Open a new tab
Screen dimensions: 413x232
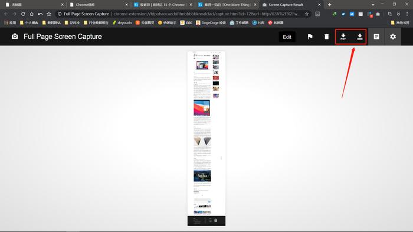[x=329, y=5]
